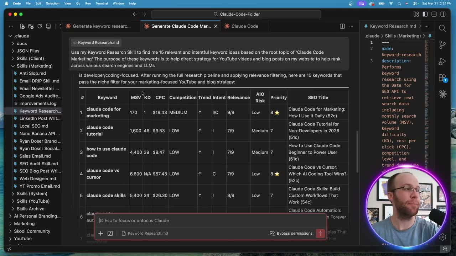456x256 pixels.
Task: Open explorer views and more actions menu
Action: 11,26
